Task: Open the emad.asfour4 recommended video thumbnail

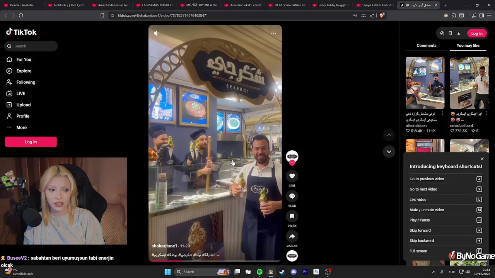Action: click(x=469, y=83)
